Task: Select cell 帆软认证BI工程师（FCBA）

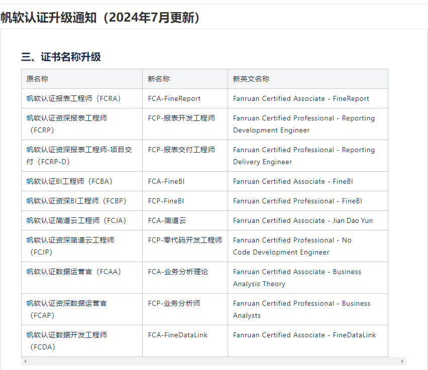Action: [82, 181]
